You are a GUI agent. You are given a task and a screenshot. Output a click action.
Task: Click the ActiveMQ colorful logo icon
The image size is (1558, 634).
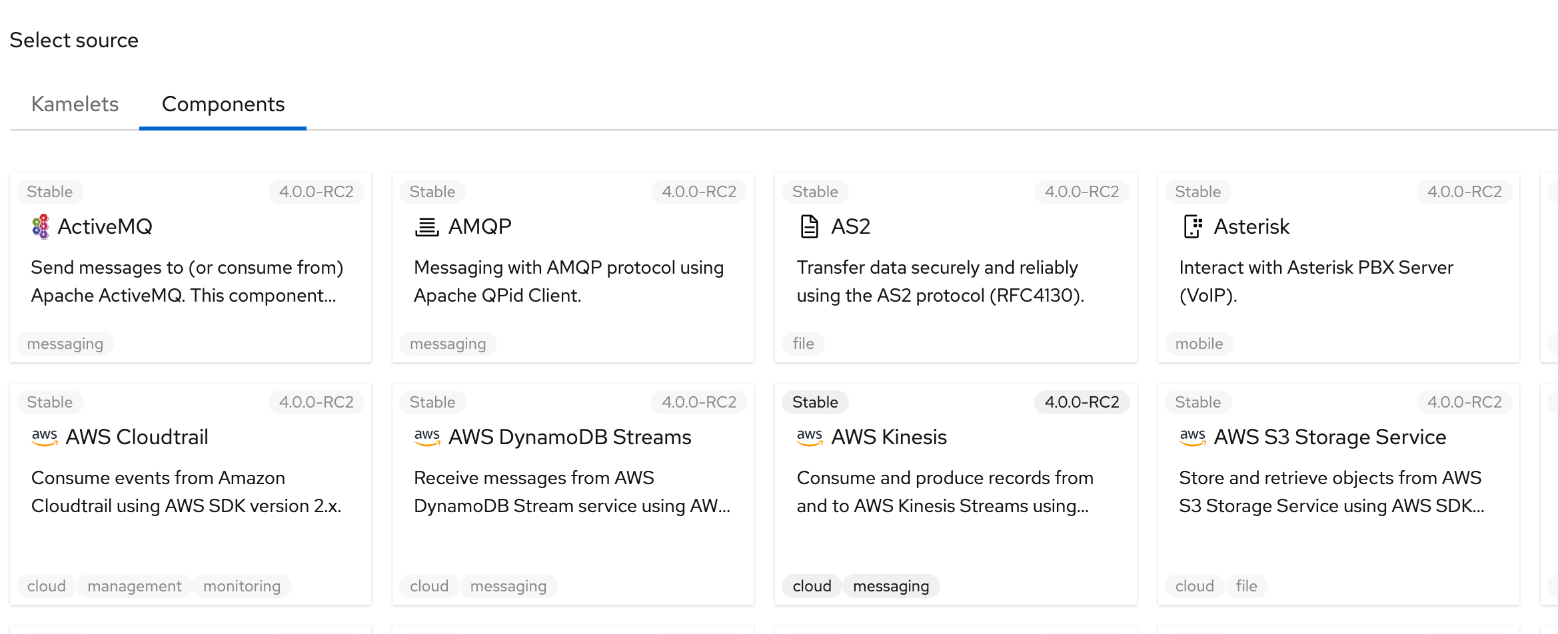click(x=41, y=226)
